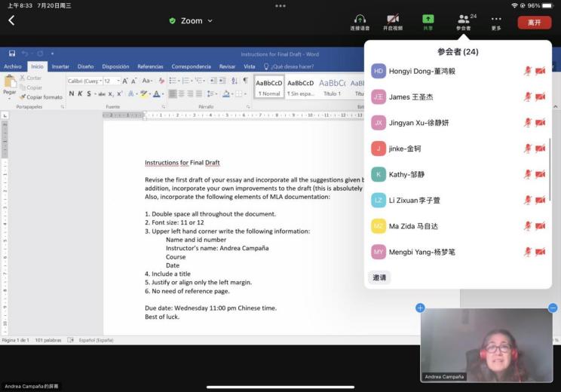Tap the green Share screen icon
This screenshot has height=392, width=561.
428,19
